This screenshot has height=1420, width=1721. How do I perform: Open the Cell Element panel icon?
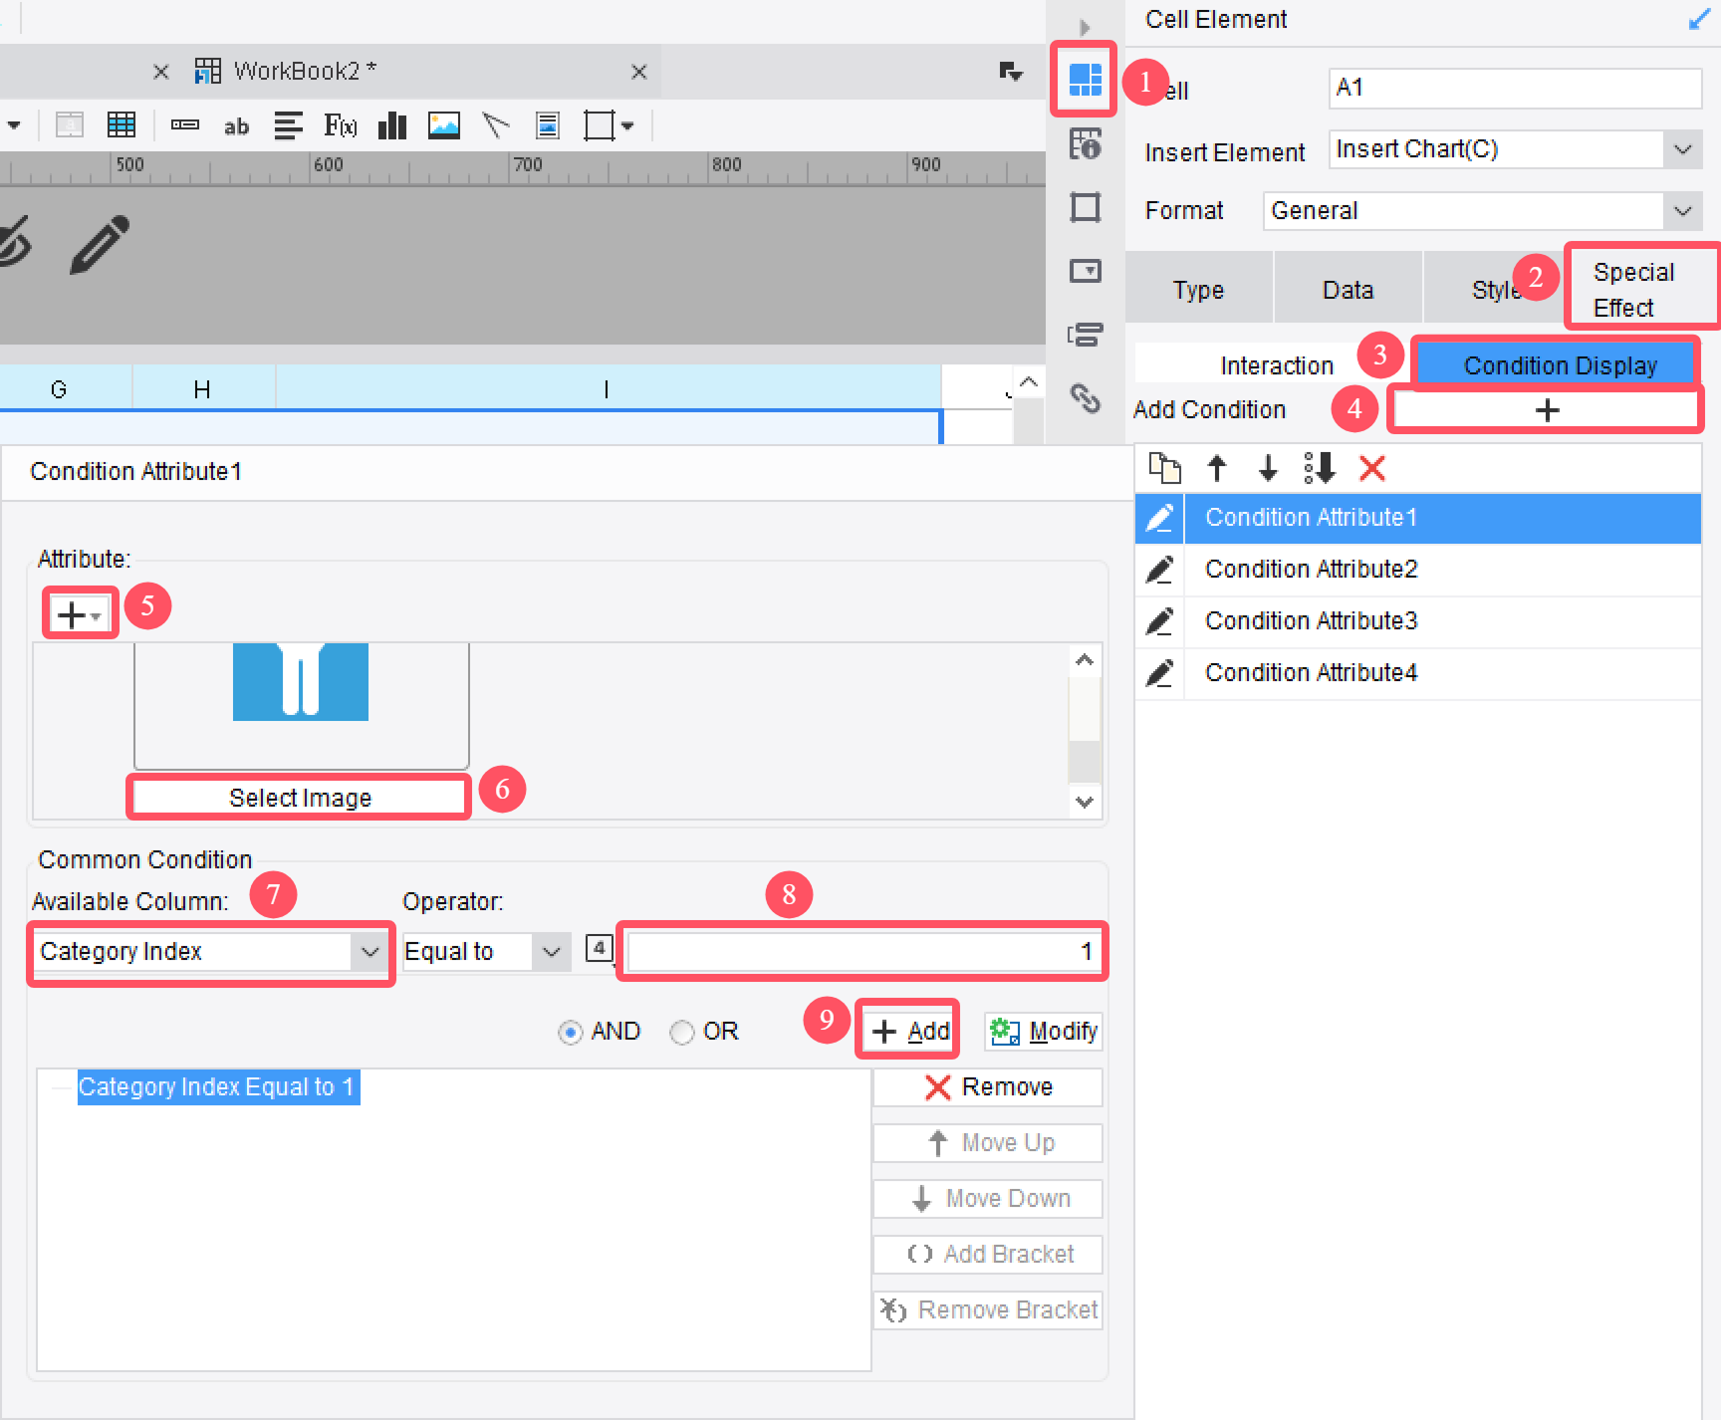click(x=1085, y=79)
